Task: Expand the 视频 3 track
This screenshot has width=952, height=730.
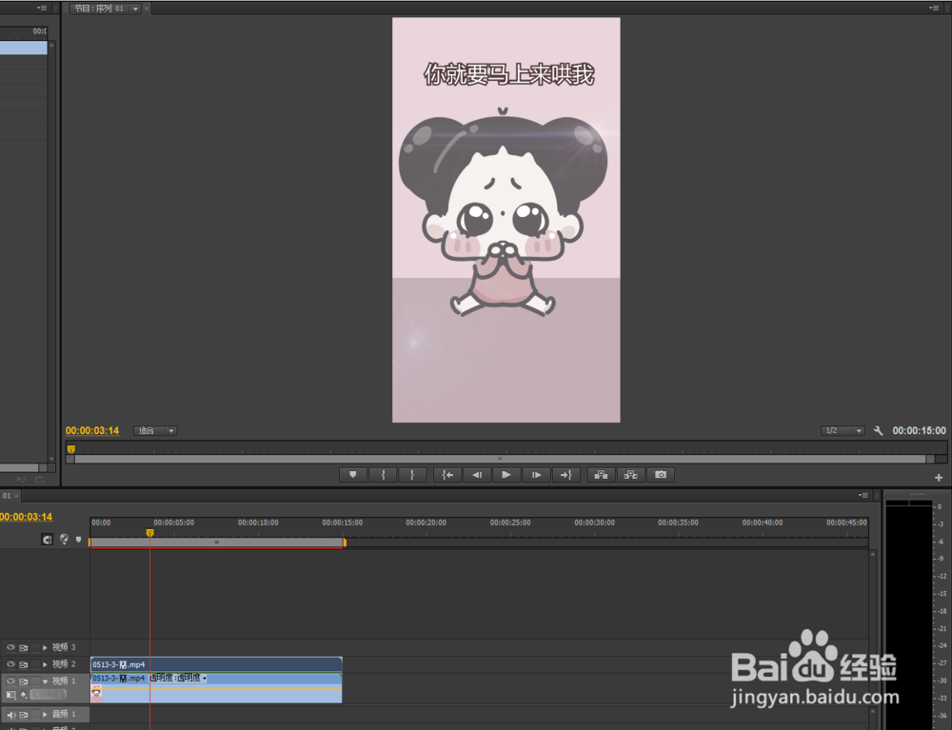Action: click(x=45, y=647)
